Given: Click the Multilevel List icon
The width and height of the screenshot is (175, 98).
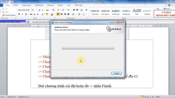Looking at the screenshot, I should pos(68,10).
